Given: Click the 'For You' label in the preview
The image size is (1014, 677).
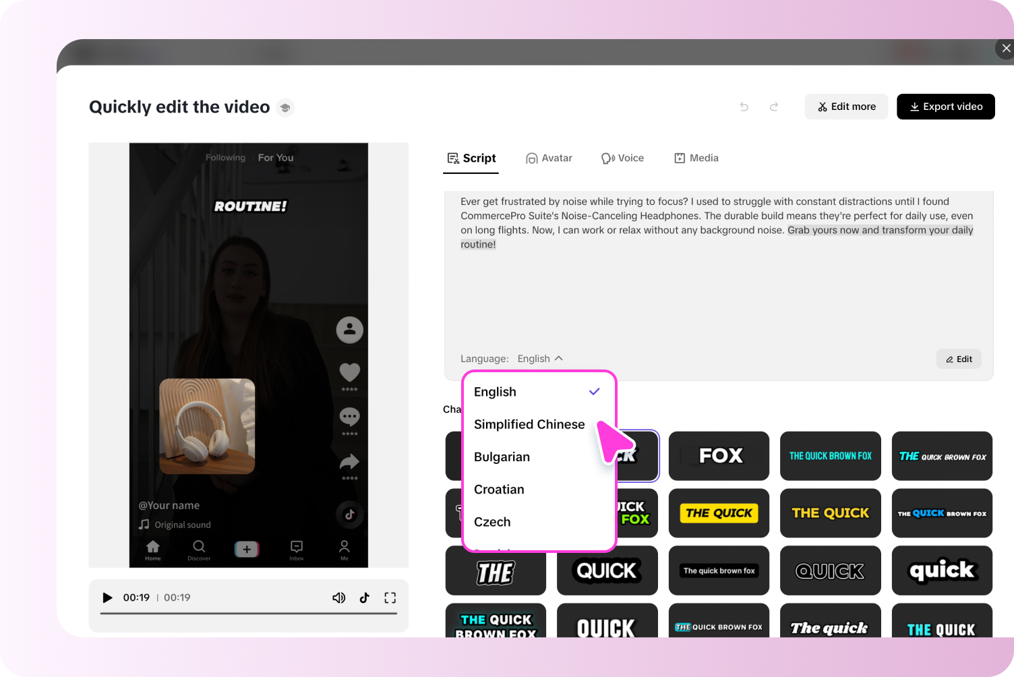Looking at the screenshot, I should pyautogui.click(x=276, y=158).
